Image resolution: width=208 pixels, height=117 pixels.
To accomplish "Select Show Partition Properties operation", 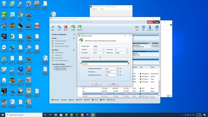I will click(61, 60).
